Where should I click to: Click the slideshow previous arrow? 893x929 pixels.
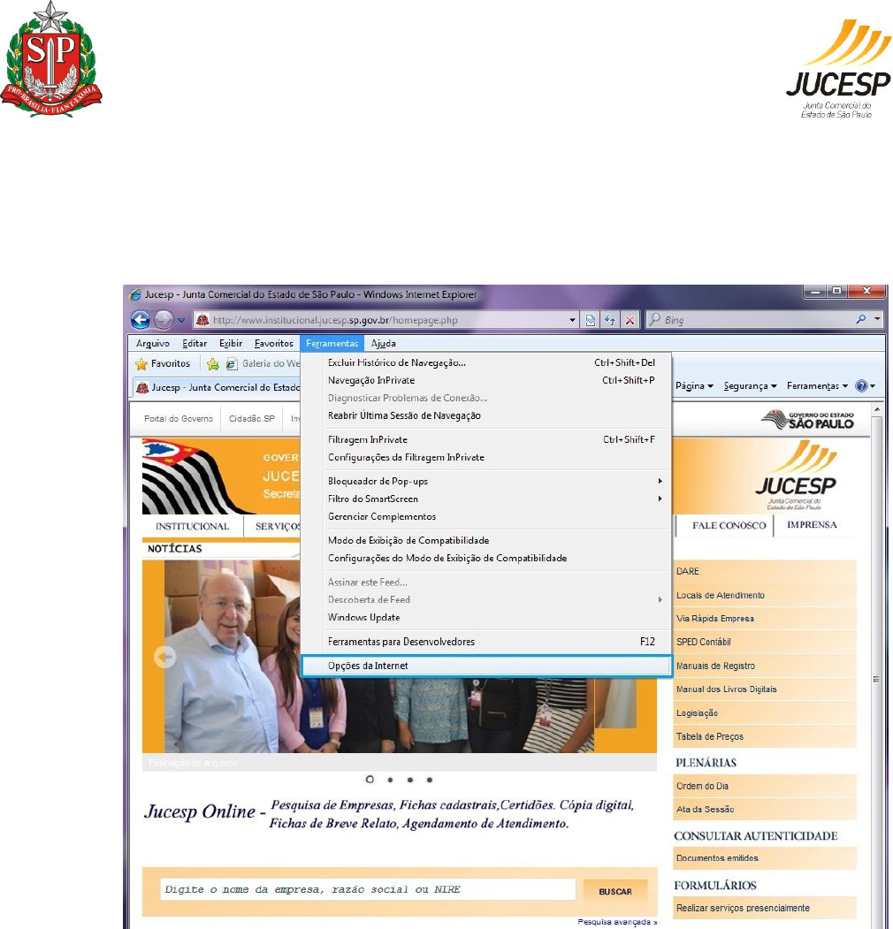pyautogui.click(x=164, y=657)
